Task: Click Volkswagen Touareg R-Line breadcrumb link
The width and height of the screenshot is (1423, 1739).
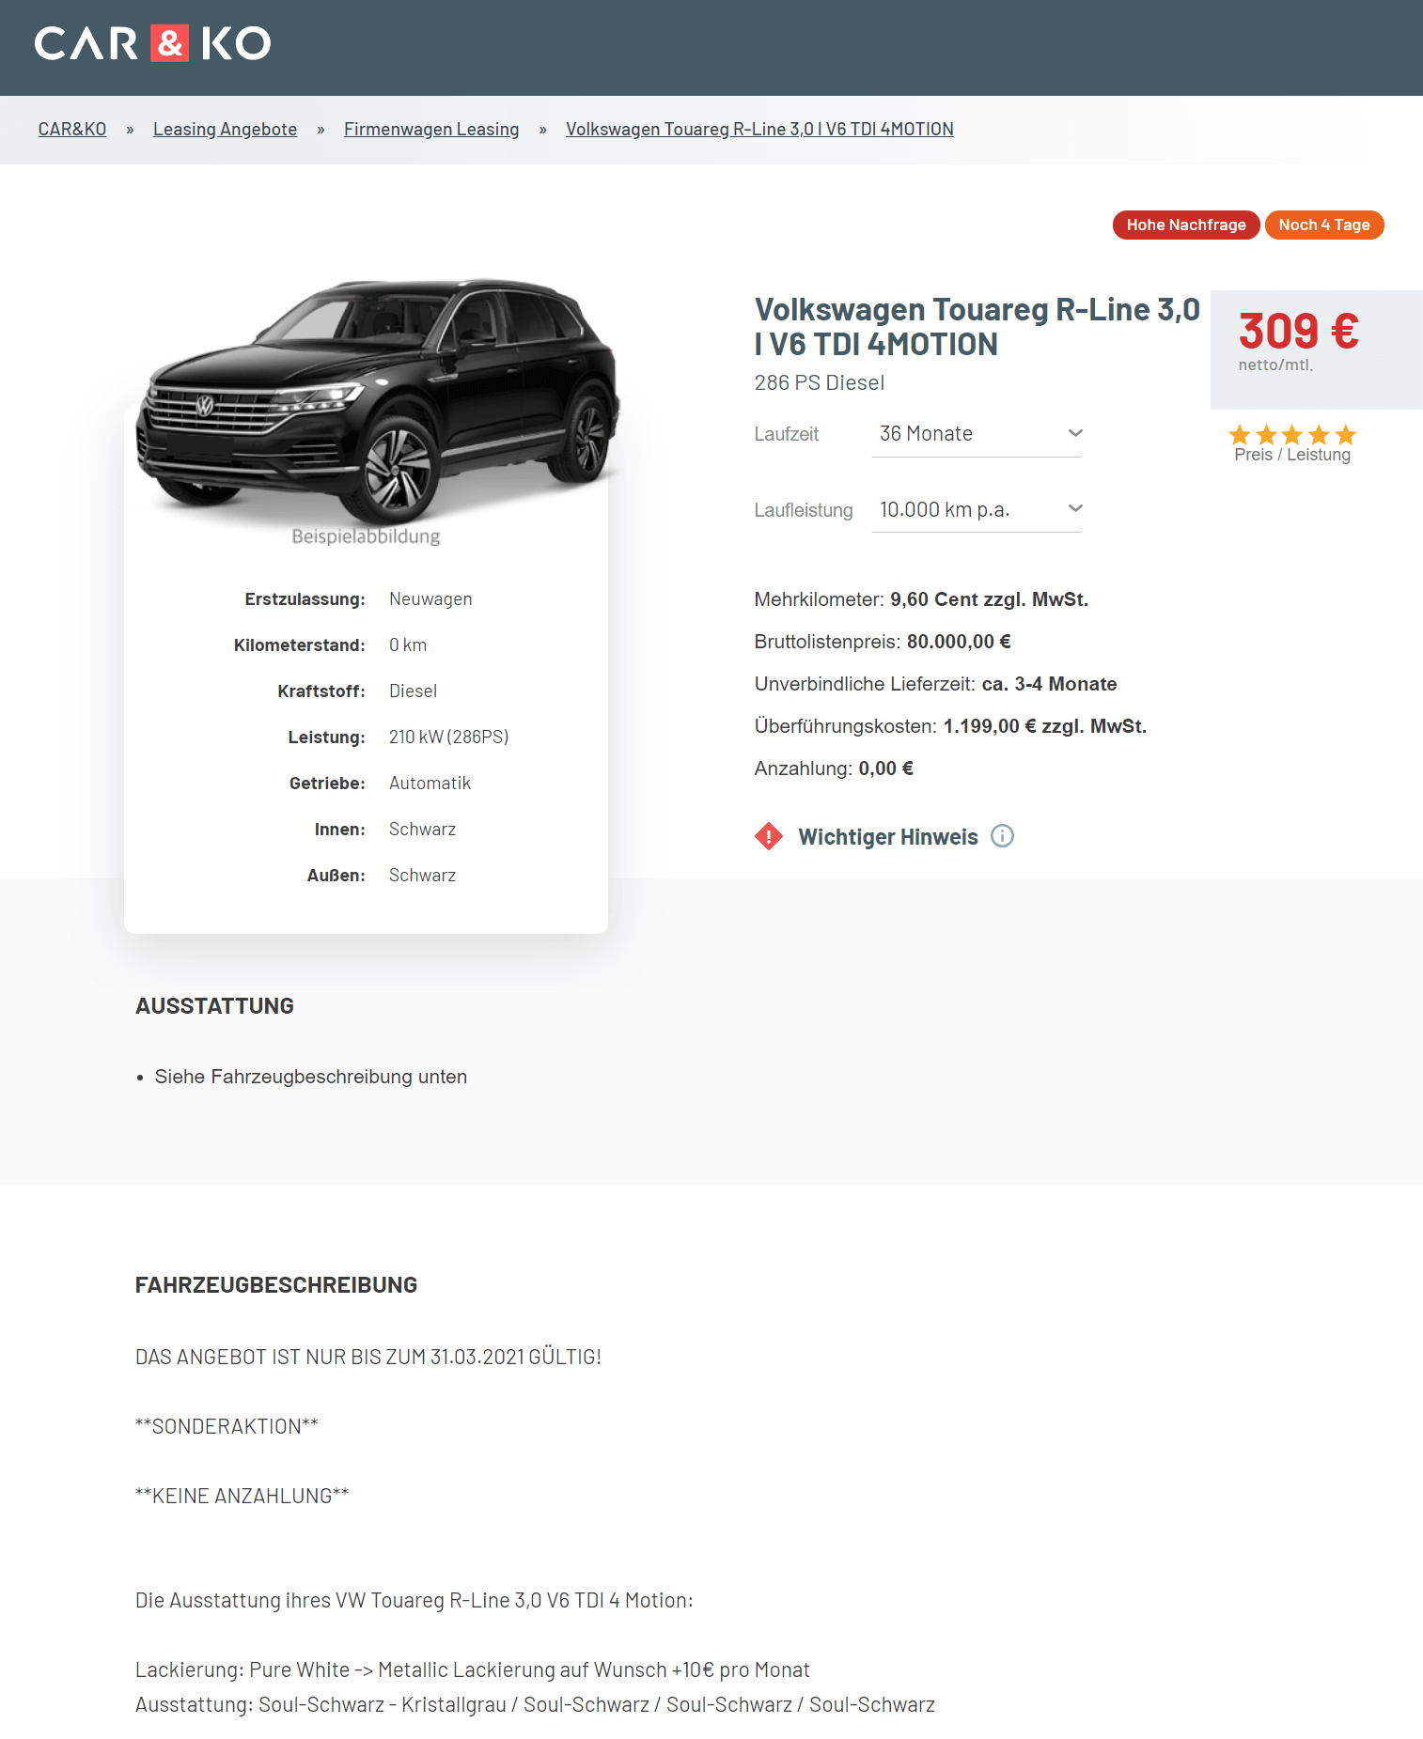Action: coord(759,129)
